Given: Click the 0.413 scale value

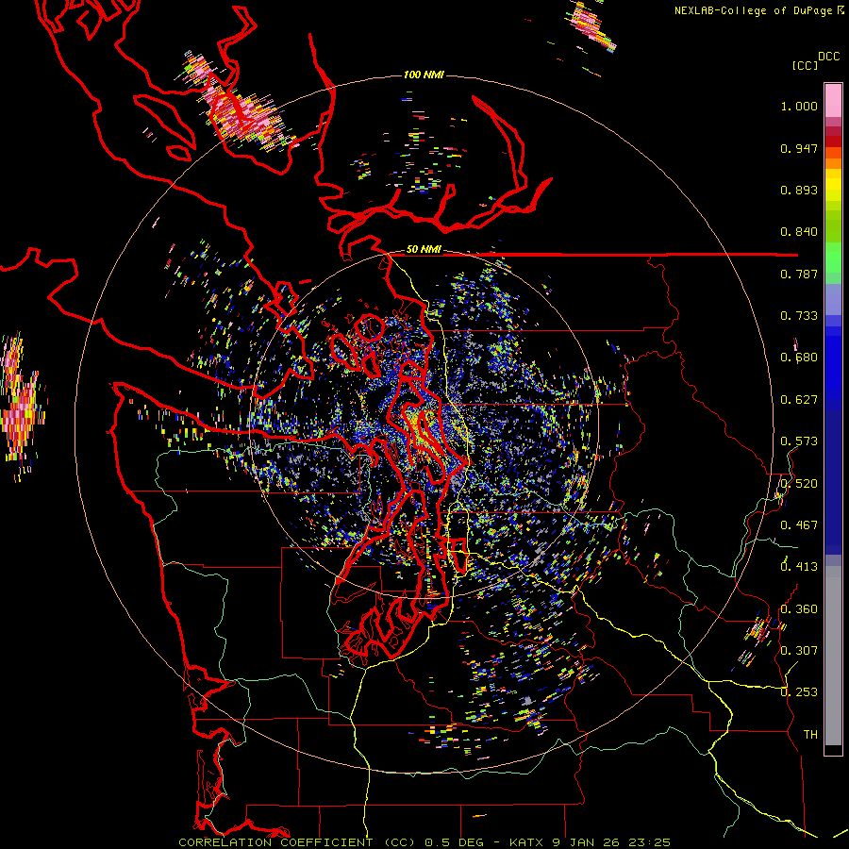Looking at the screenshot, I should [799, 567].
